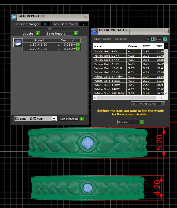Click the green arrow on the 0.030tw row
The image size is (177, 208).
78,49
